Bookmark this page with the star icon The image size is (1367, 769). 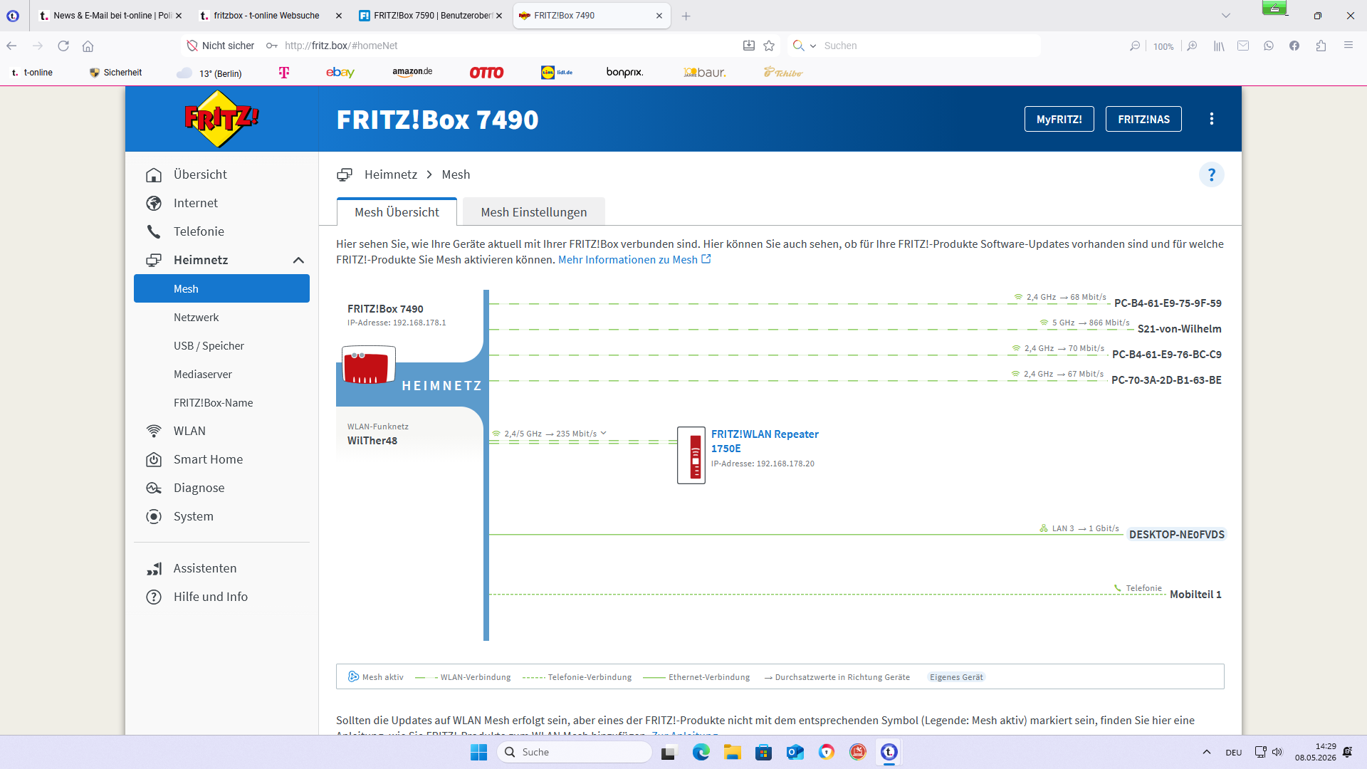[x=769, y=46]
